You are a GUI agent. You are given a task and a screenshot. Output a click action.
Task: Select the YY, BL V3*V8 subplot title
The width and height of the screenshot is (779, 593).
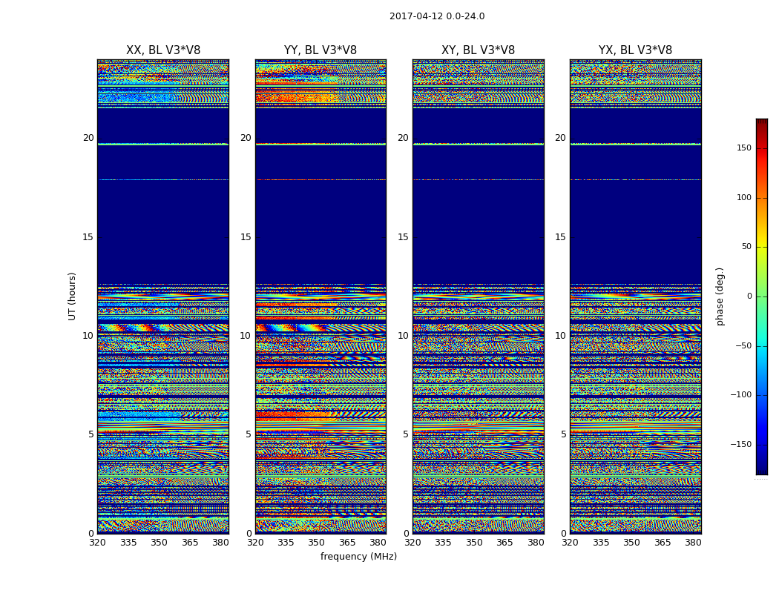pyautogui.click(x=321, y=50)
